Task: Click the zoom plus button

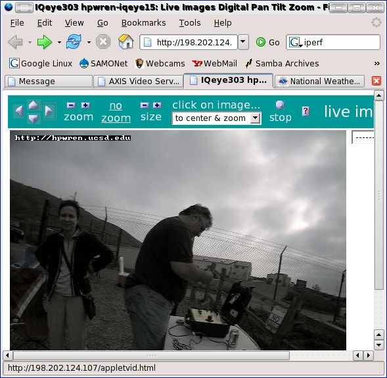Action: click(85, 105)
